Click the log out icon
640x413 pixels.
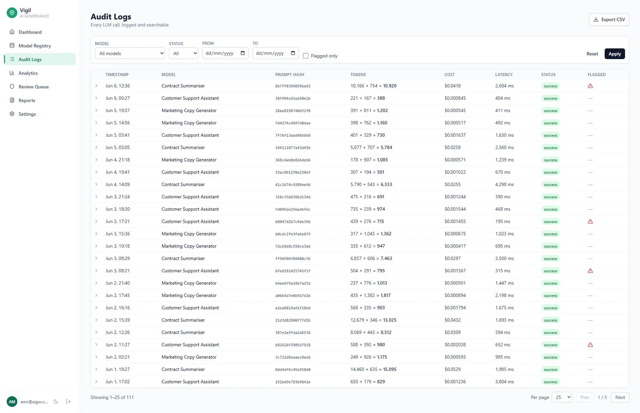coord(68,401)
